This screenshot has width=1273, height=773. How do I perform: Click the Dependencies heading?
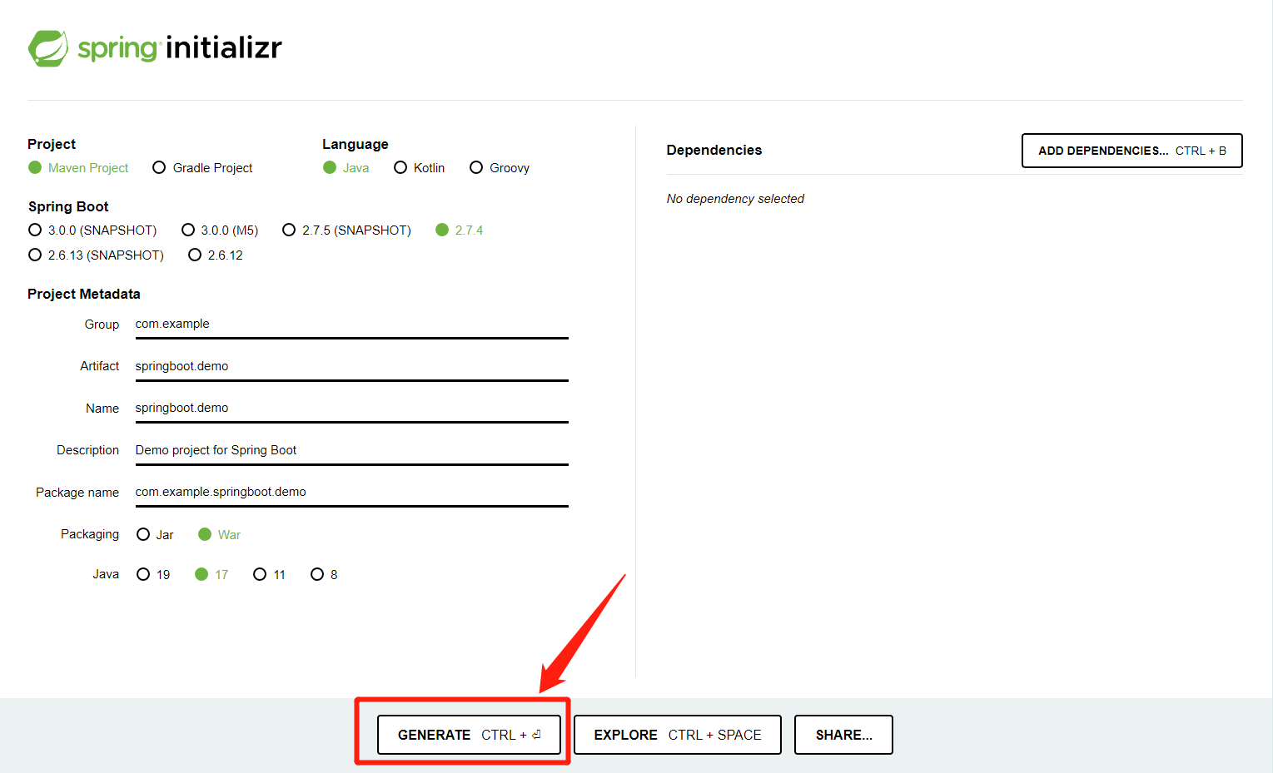(x=714, y=150)
